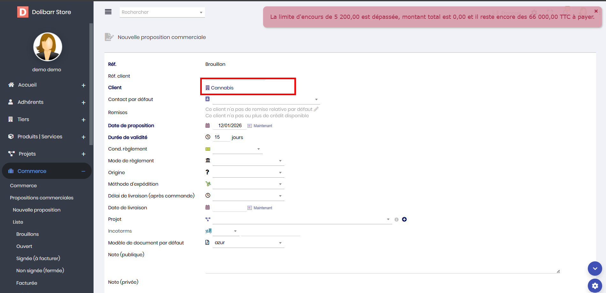Viewport: 606px width, 293px height.
Task: Open the Mode de règlement dropdown
Action: [x=248, y=161]
